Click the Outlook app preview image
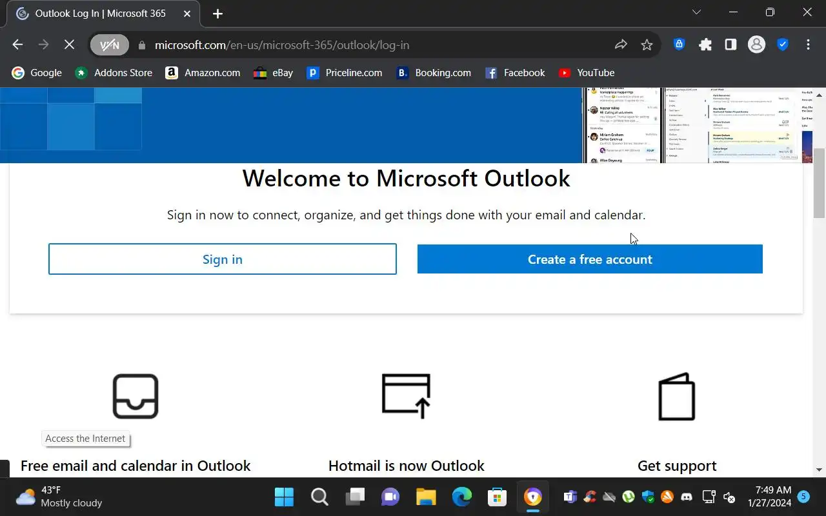826x516 pixels. [698, 125]
